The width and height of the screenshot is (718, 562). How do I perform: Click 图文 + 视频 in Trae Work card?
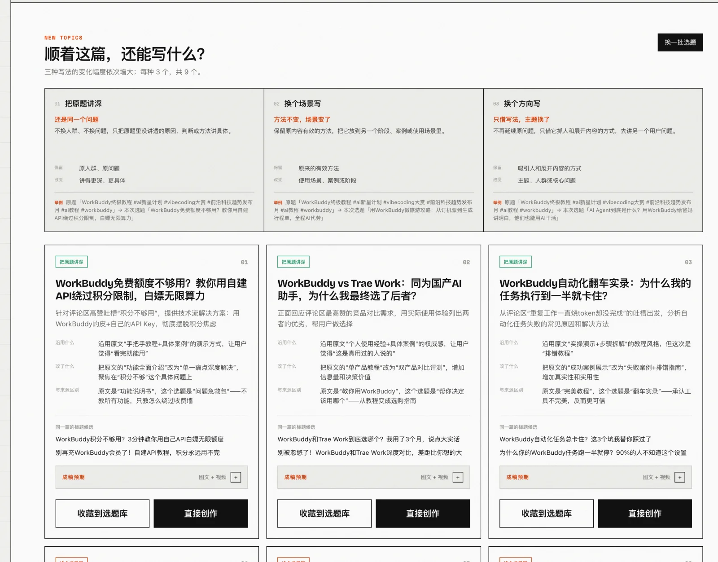click(x=435, y=477)
